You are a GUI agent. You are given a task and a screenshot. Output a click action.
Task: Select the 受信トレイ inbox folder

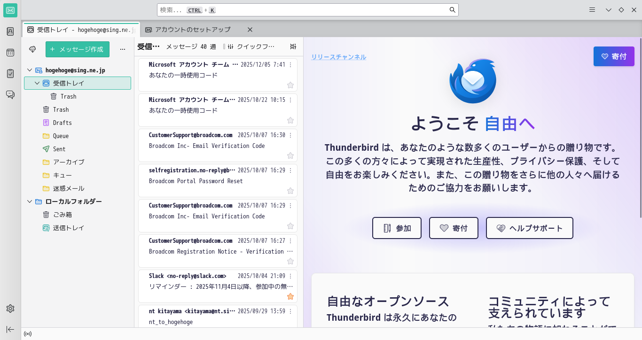pyautogui.click(x=78, y=83)
